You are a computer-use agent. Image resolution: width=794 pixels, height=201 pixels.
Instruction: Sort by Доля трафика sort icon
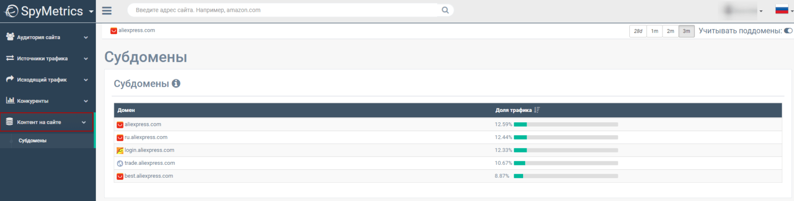tap(537, 110)
